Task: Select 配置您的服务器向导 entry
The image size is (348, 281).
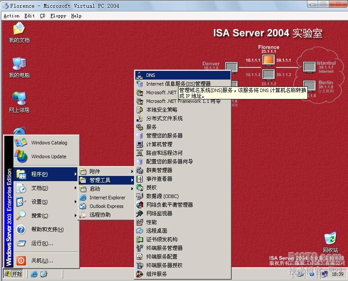Action: pyautogui.click(x=183, y=162)
